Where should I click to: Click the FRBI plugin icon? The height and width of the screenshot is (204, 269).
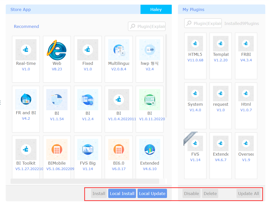[246, 43]
